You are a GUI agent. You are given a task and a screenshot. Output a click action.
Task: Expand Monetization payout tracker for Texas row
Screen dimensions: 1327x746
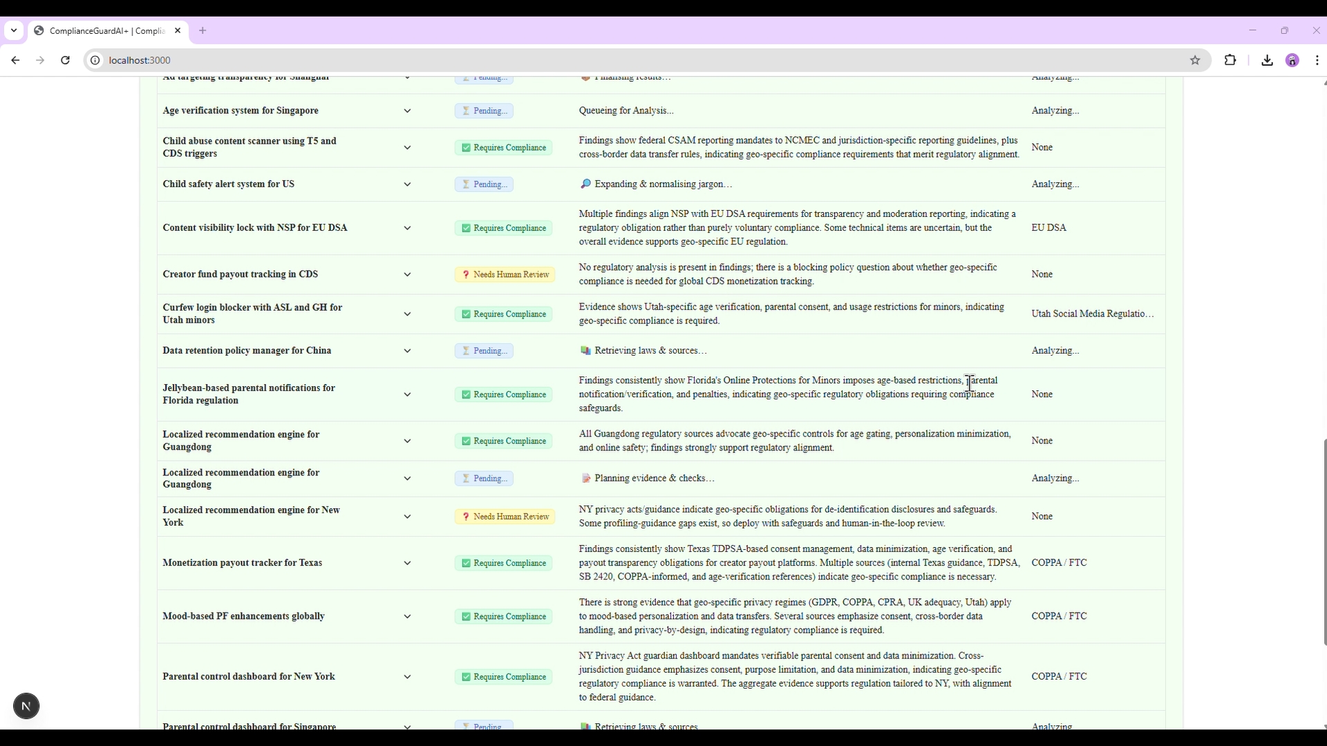(x=407, y=563)
